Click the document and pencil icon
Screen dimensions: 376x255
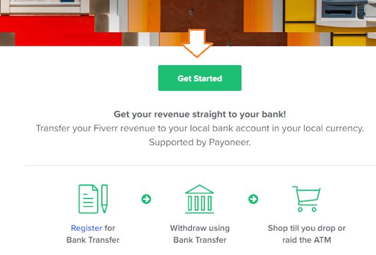point(93,199)
